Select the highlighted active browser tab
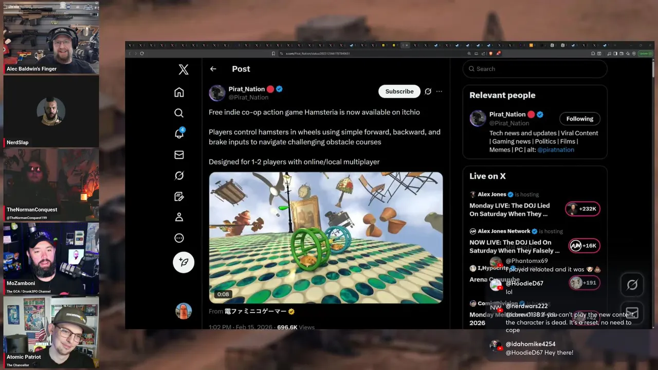The width and height of the screenshot is (658, 370). click(406, 45)
